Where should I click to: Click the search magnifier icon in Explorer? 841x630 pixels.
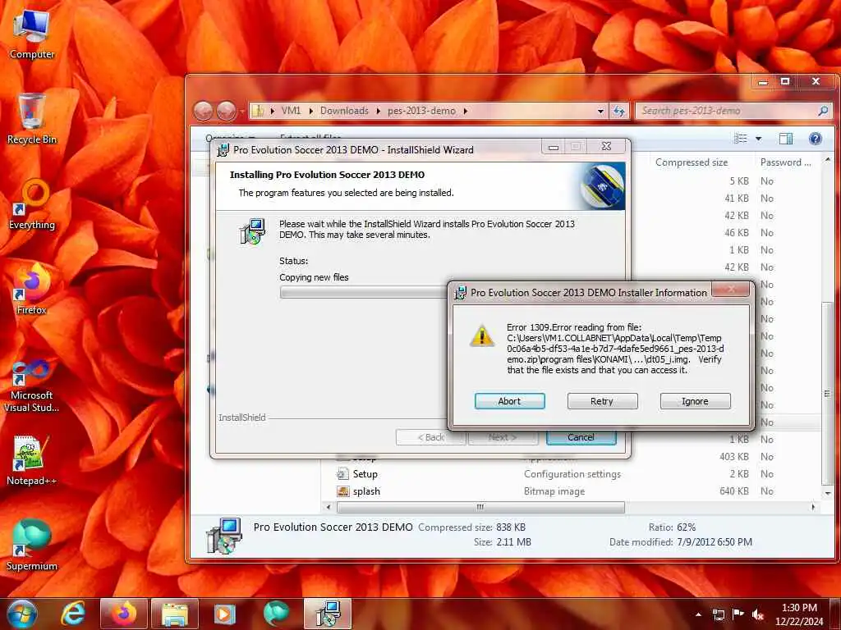823,111
